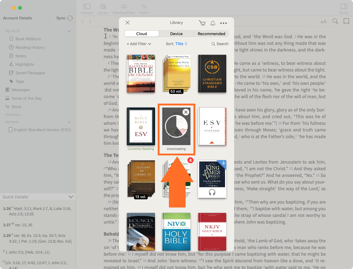Collapse the My Stuff section

pos(69,31)
